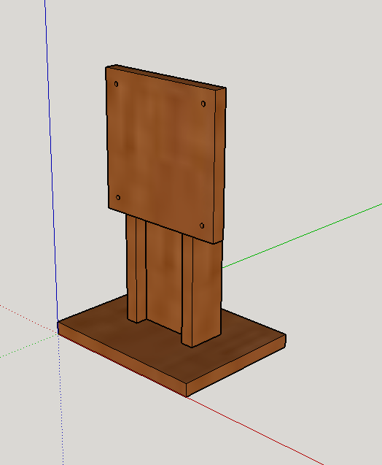Select the lower-left screw hole on the panel
The image size is (382, 465).
coord(118,198)
